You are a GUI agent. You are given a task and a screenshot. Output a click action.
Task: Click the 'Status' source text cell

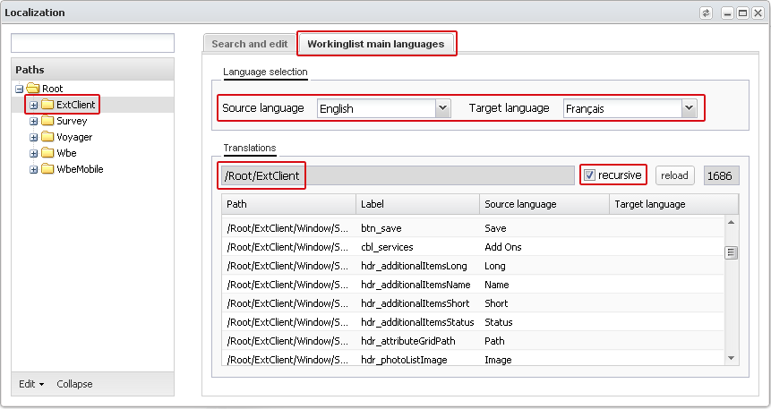point(499,322)
